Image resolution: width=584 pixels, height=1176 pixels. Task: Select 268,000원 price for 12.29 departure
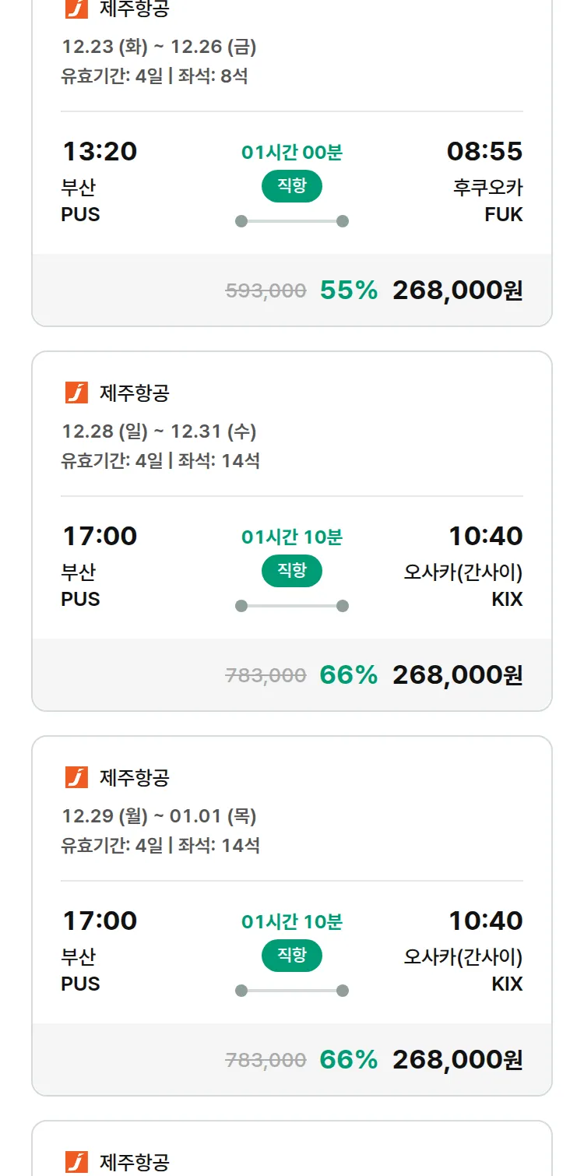tap(457, 1060)
